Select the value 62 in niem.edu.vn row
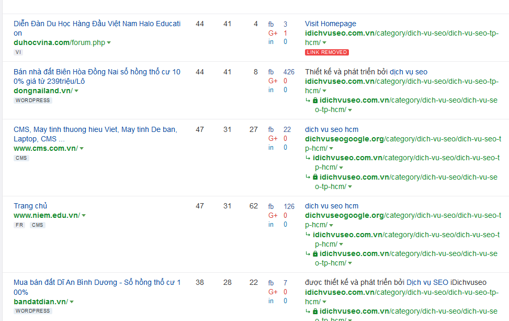509x321 pixels. click(254, 206)
